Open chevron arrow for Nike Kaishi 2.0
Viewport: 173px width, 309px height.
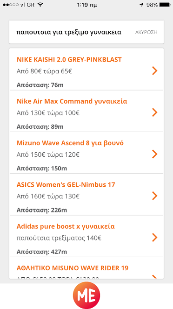155,71
